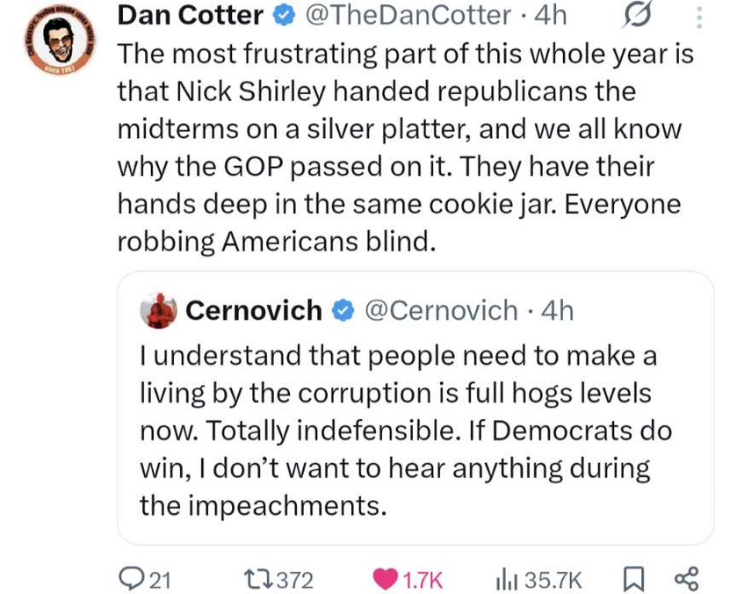Visit the @Cernovich handle link
The width and height of the screenshot is (737, 594).
(441, 310)
